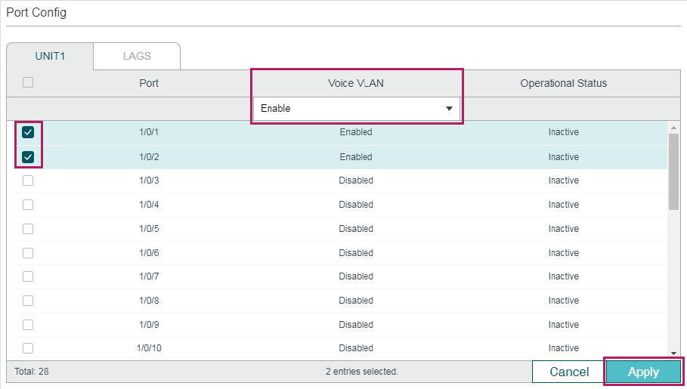This screenshot has width=687, height=389.
Task: Check the port 1/0/3 checkbox
Action: pos(28,181)
